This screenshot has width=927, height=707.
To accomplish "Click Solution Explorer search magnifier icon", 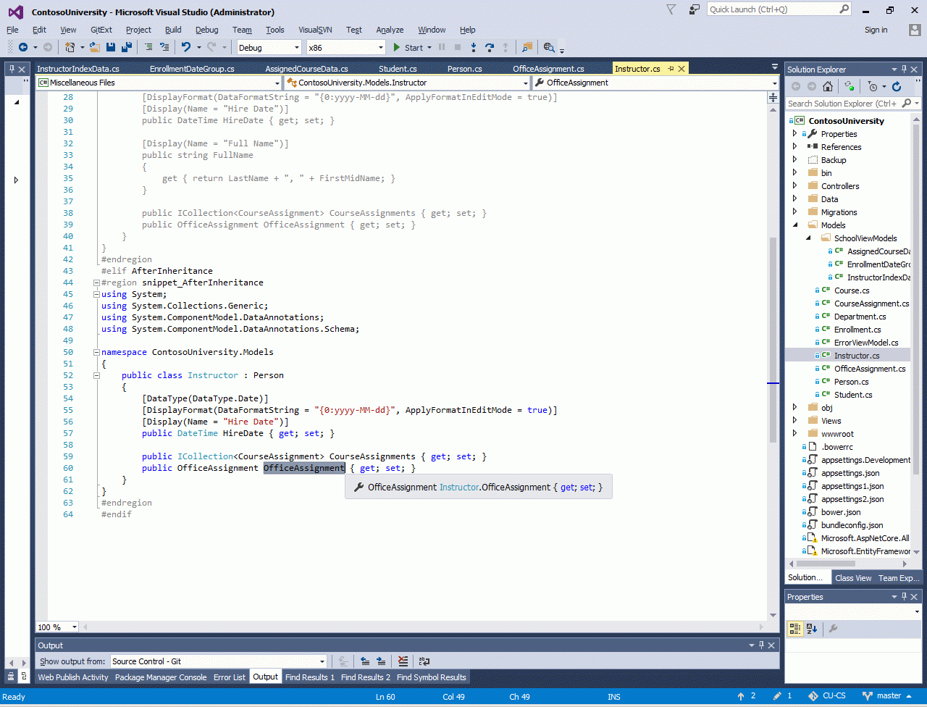I will pyautogui.click(x=907, y=104).
